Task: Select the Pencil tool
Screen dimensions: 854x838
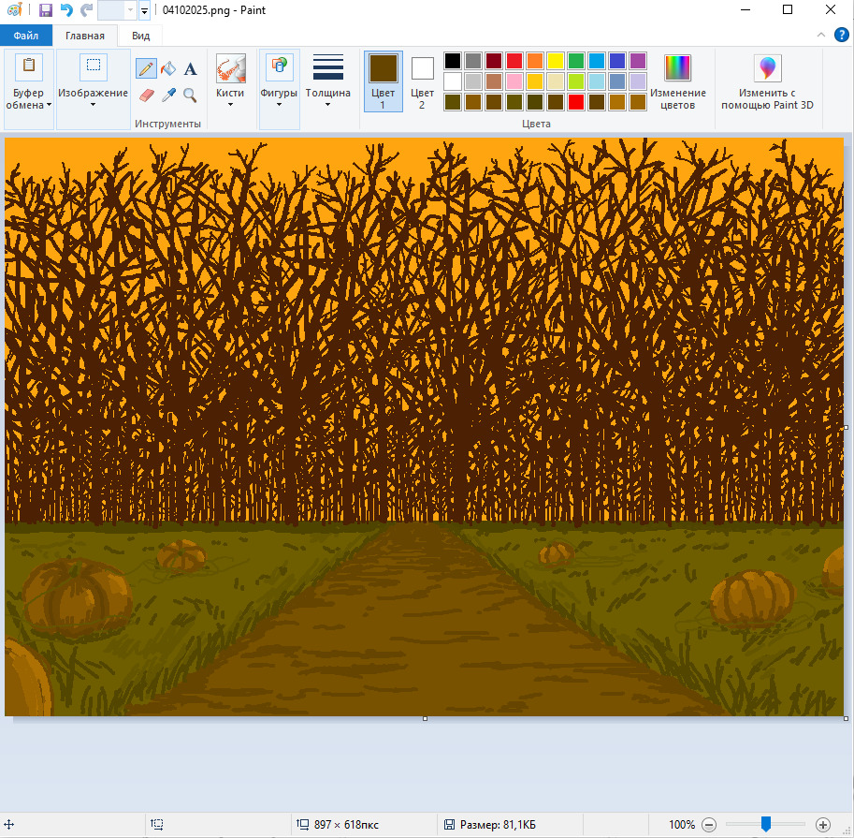Action: tap(146, 68)
